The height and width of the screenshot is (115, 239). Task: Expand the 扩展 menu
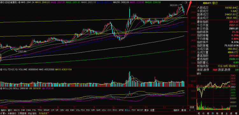pyautogui.click(x=4, y=113)
